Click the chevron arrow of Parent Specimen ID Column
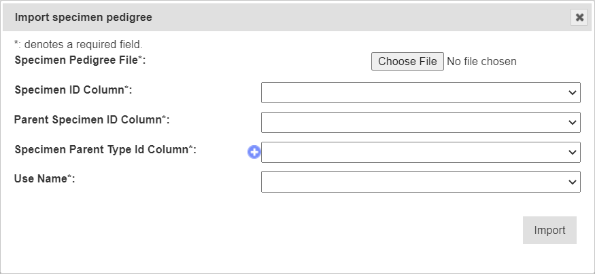The height and width of the screenshot is (274, 595). pos(572,123)
